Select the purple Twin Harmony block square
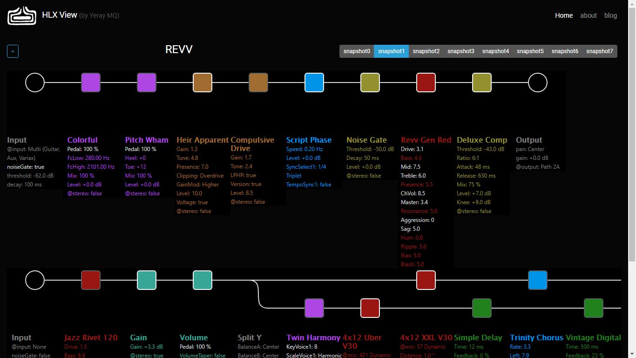The image size is (636, 358). [314, 308]
